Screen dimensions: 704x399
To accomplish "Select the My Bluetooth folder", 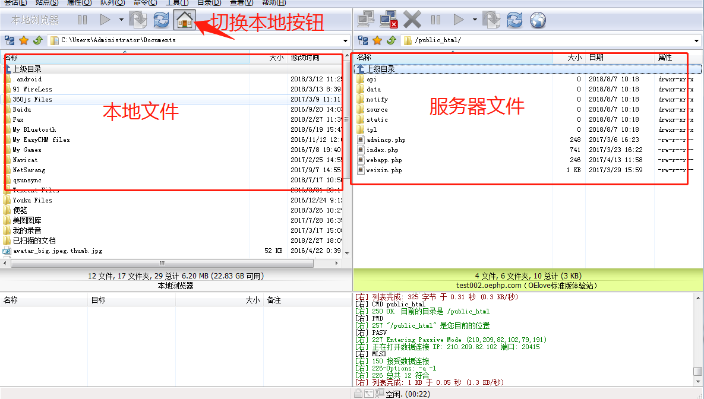I will click(x=34, y=129).
